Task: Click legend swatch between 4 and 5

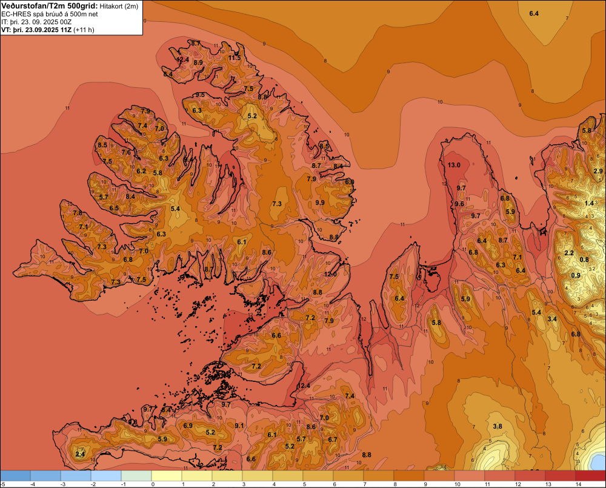Action: pyautogui.click(x=288, y=476)
